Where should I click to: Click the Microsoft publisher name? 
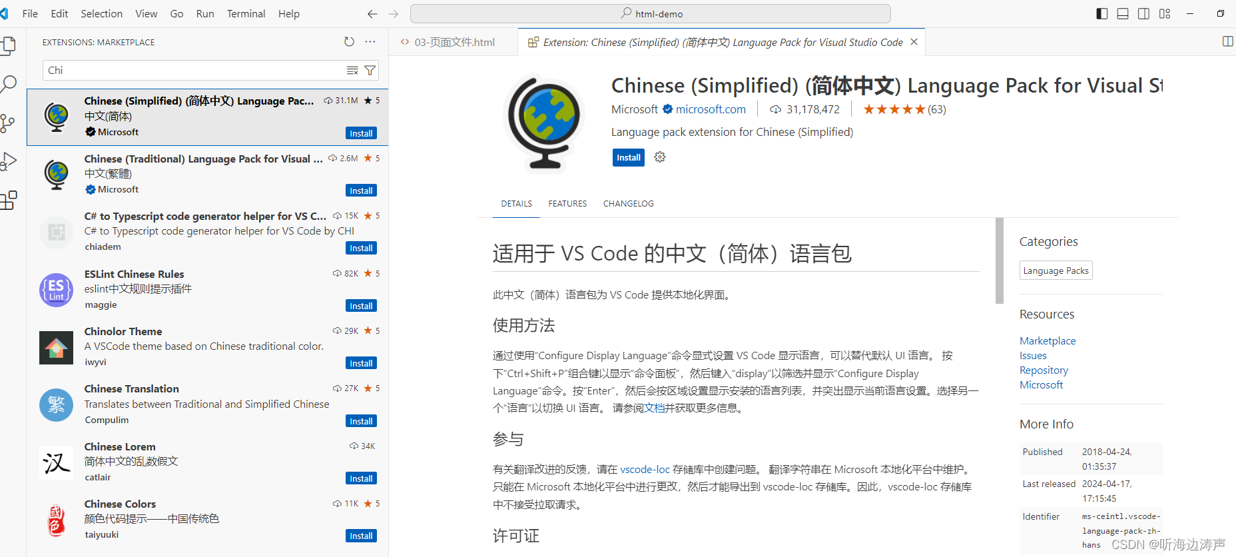click(x=635, y=109)
